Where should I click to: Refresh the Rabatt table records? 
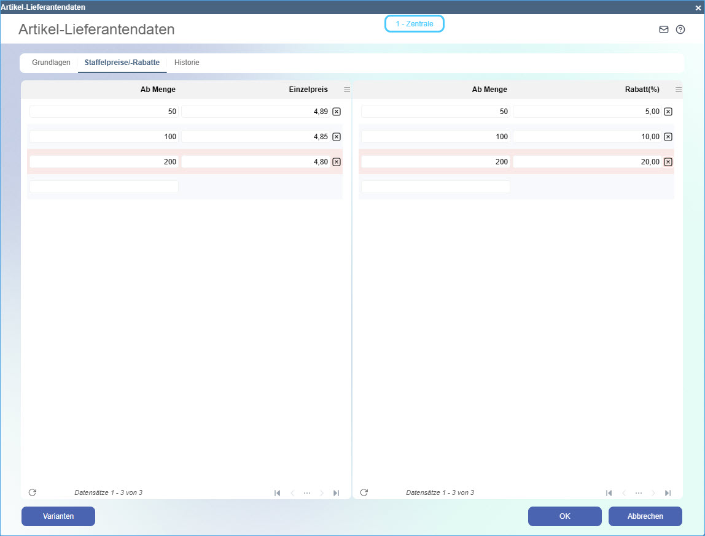coord(364,492)
